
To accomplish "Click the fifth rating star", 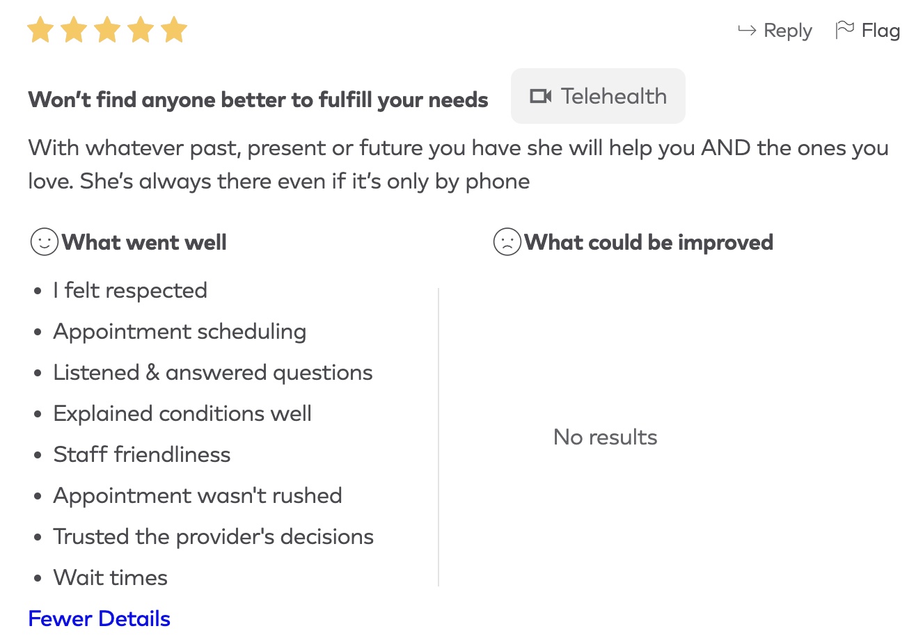I will click(174, 31).
